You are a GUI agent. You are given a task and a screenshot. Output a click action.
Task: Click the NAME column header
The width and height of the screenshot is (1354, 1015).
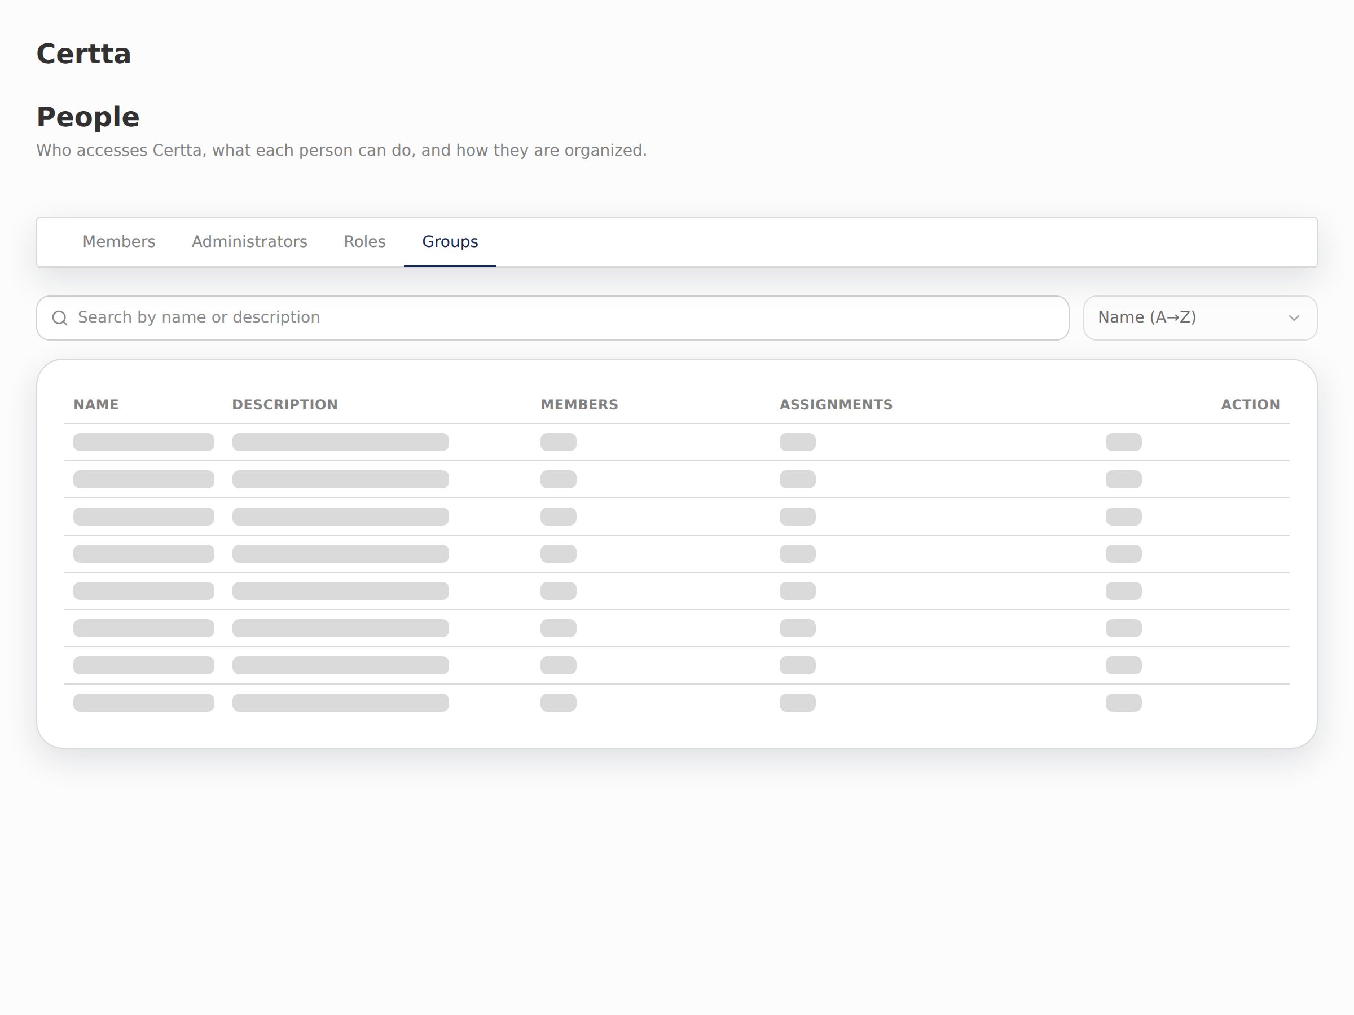point(96,404)
